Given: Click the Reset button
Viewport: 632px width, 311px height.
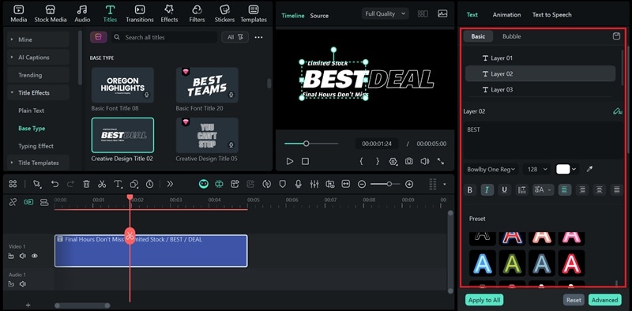Looking at the screenshot, I should [574, 300].
